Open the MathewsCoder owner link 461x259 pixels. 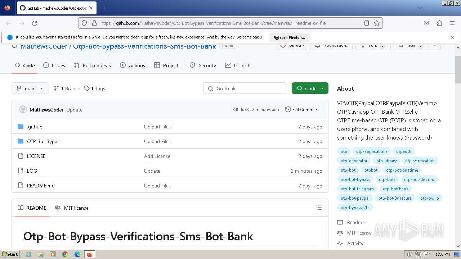(x=44, y=46)
